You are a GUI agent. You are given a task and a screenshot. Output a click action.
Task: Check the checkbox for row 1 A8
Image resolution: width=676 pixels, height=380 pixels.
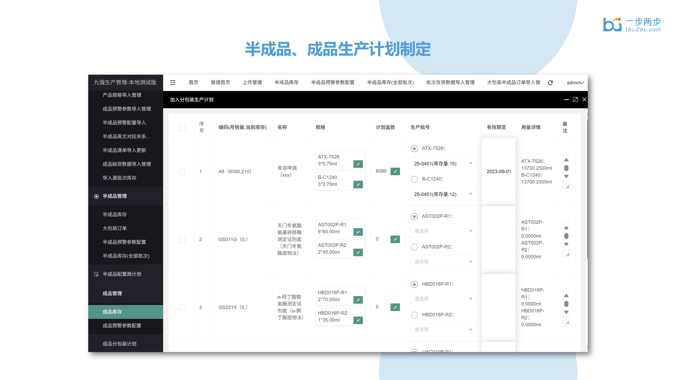(x=182, y=172)
